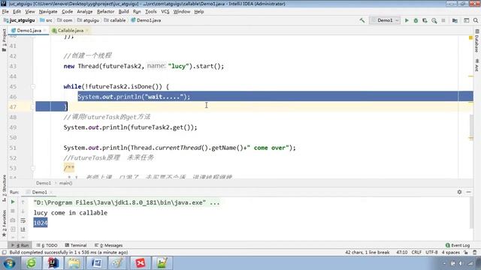Click line 49 futureTask2.get() statement
The image size is (481, 270).
click(x=130, y=127)
